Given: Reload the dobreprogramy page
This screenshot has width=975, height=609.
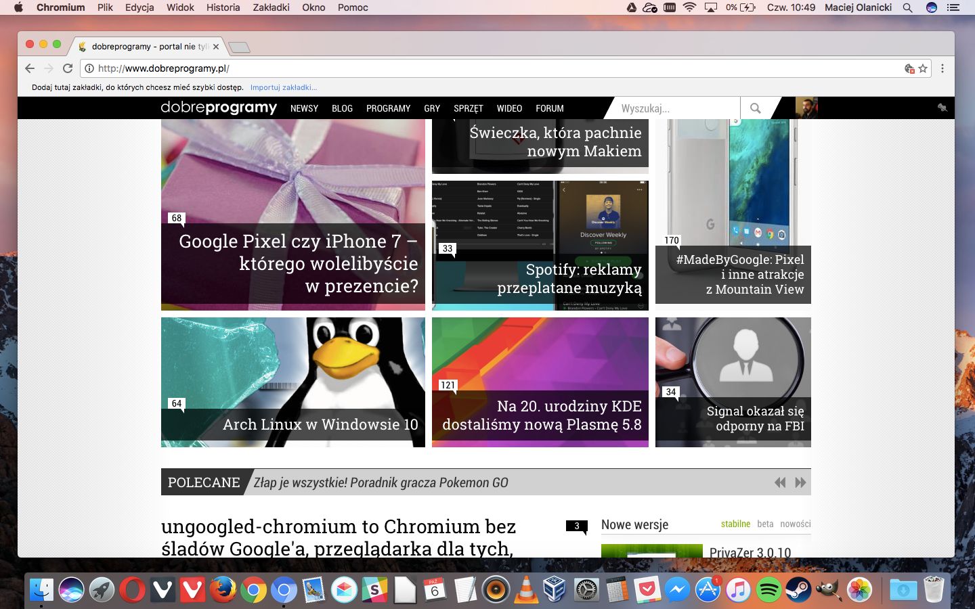Looking at the screenshot, I should (x=68, y=68).
